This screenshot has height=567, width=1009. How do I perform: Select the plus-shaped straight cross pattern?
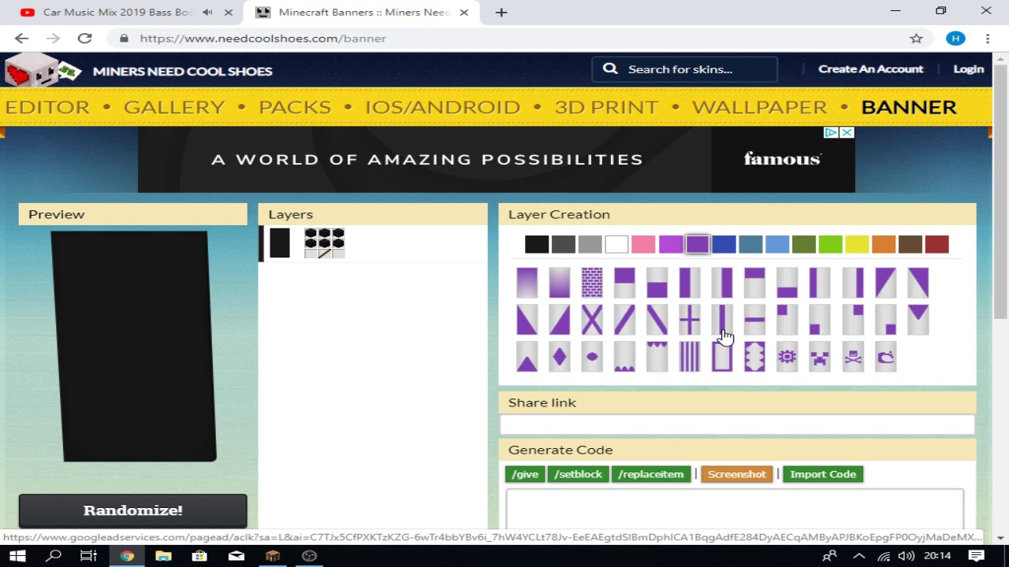690,320
